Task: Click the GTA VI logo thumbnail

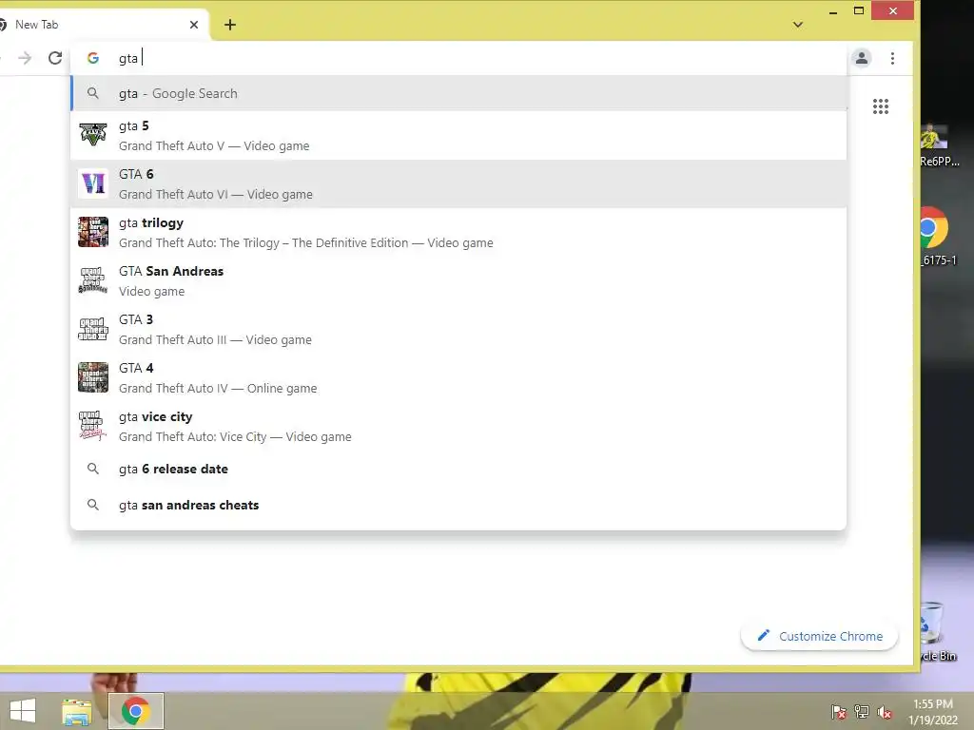Action: point(93,183)
